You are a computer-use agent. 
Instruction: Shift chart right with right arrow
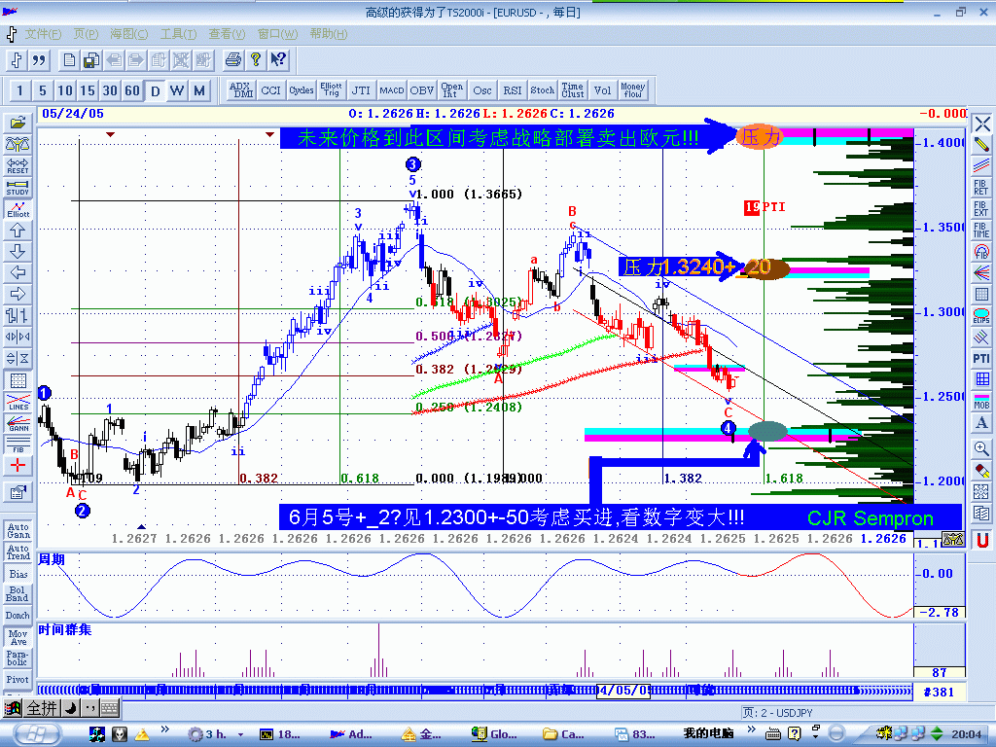pos(18,294)
